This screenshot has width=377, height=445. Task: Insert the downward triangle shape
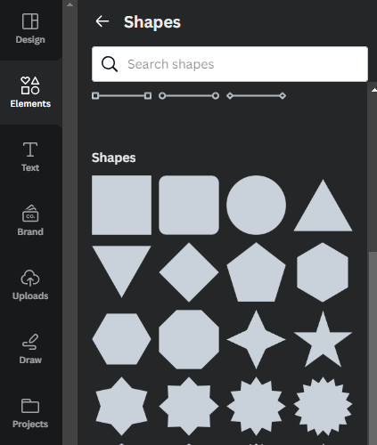[121, 271]
